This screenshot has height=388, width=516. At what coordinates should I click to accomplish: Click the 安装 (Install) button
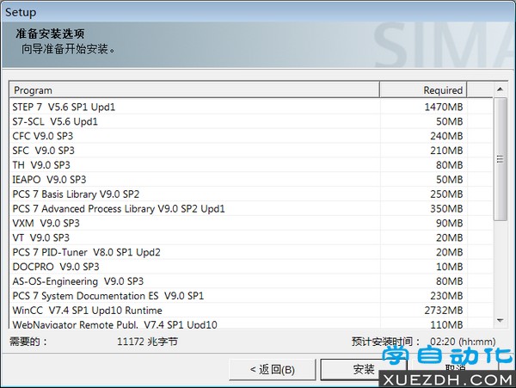click(364, 369)
